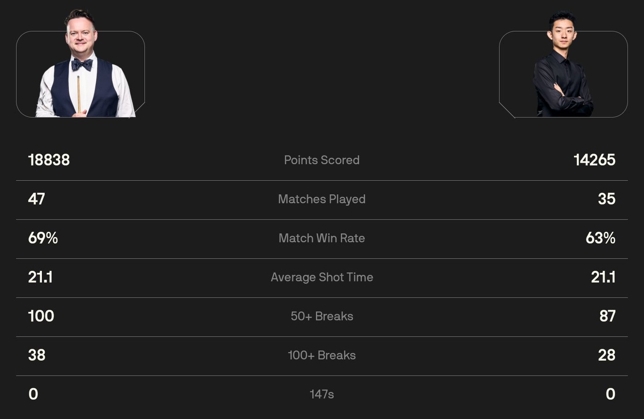644x419 pixels.
Task: Click the 69% match win rate value
Action: (x=43, y=238)
